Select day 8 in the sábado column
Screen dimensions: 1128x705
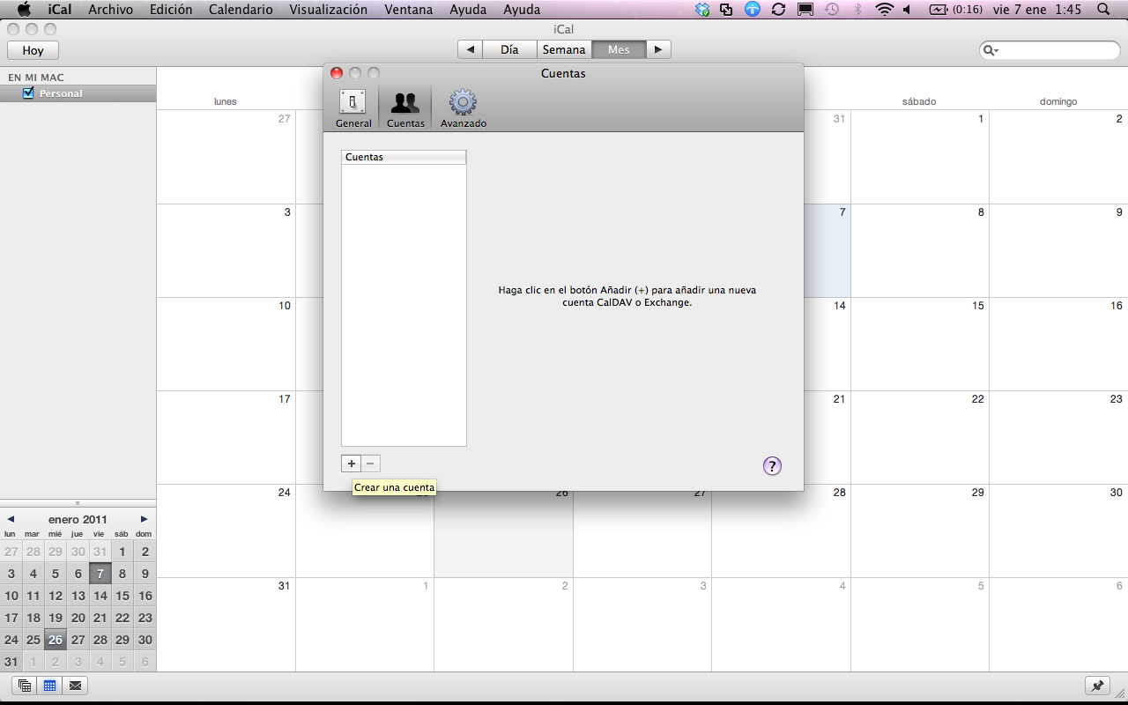(x=920, y=250)
